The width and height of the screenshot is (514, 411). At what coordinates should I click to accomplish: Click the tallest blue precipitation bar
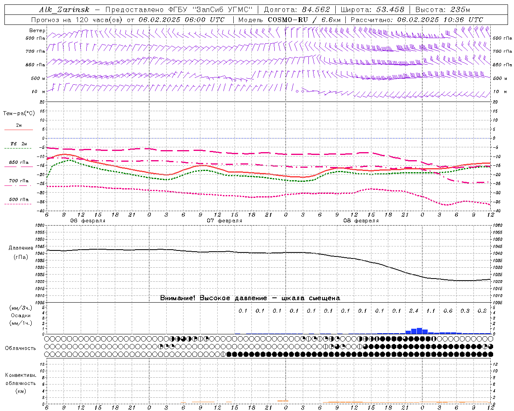(x=419, y=331)
